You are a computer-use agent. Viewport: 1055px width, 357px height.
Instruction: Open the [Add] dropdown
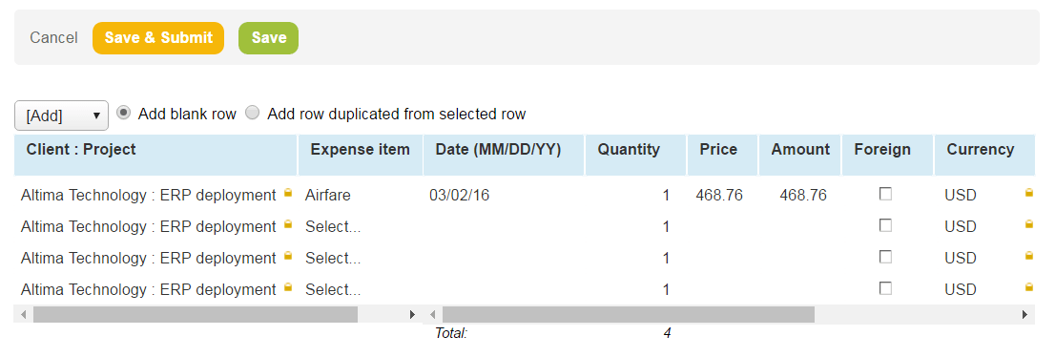click(61, 115)
